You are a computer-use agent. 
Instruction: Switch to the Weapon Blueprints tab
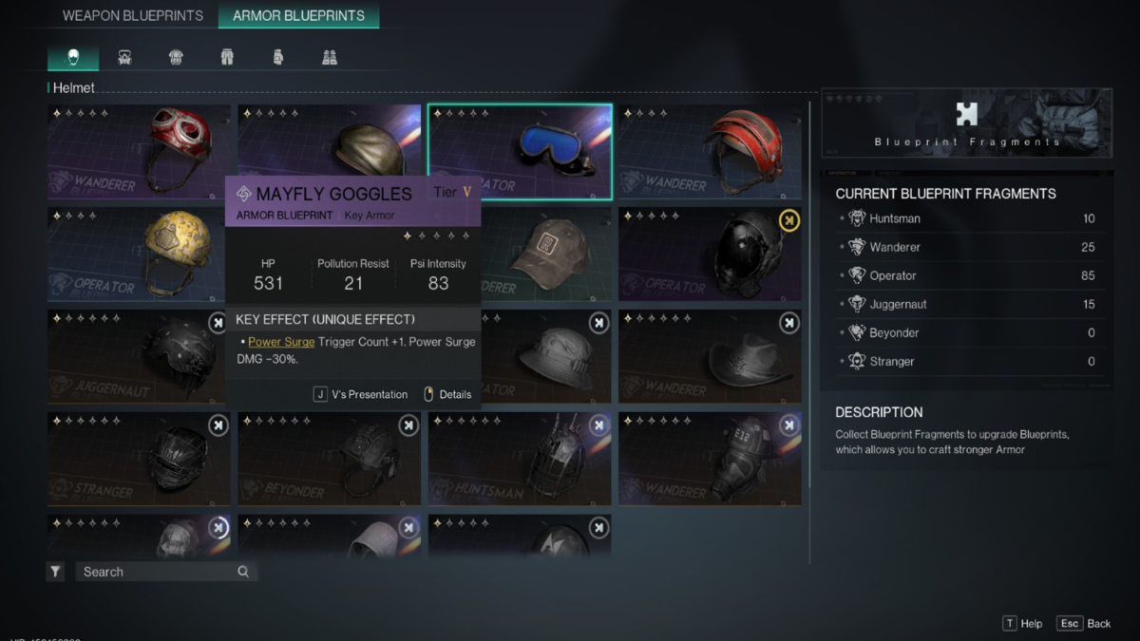tap(133, 16)
